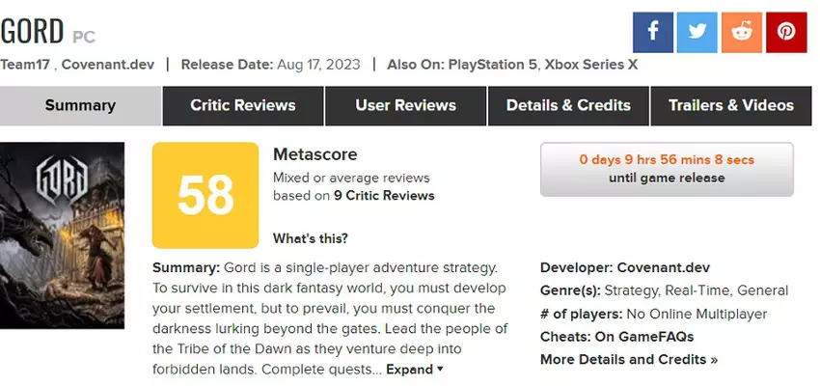This screenshot has height=386, width=820.
Task: Open the 9 Critic Reviews link
Action: (x=382, y=195)
